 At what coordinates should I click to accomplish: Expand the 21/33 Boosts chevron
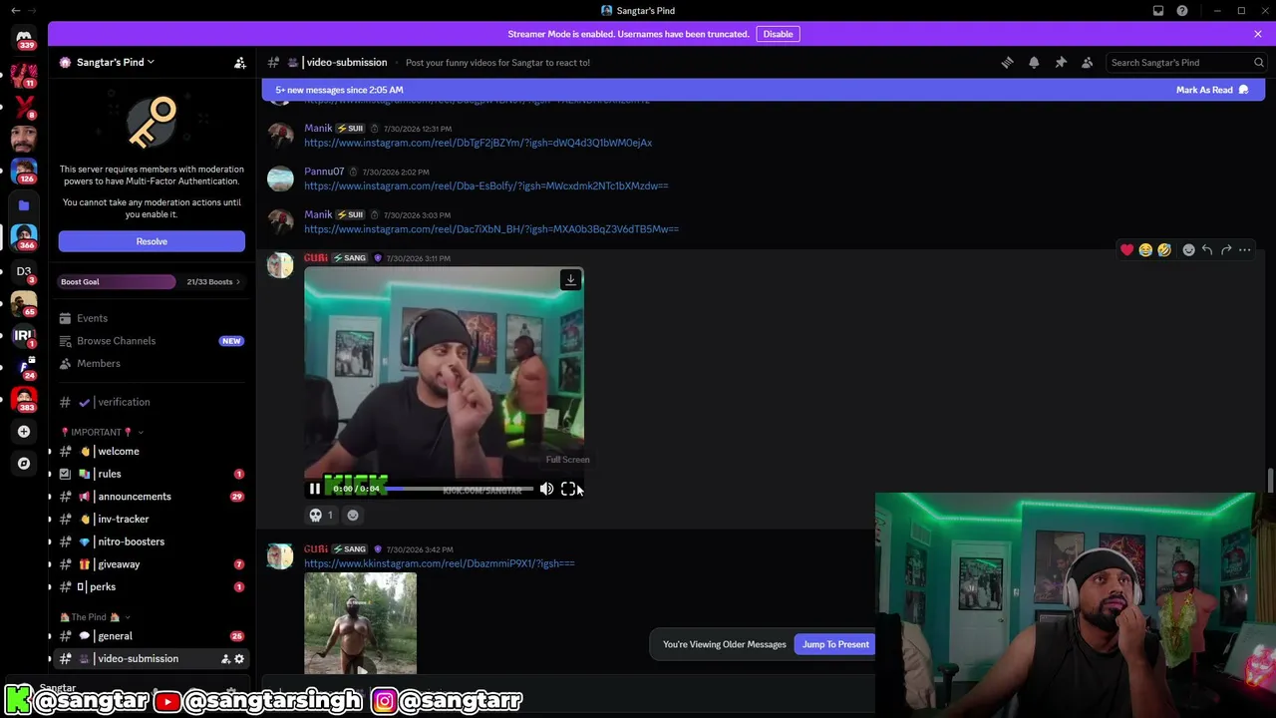pos(237,282)
